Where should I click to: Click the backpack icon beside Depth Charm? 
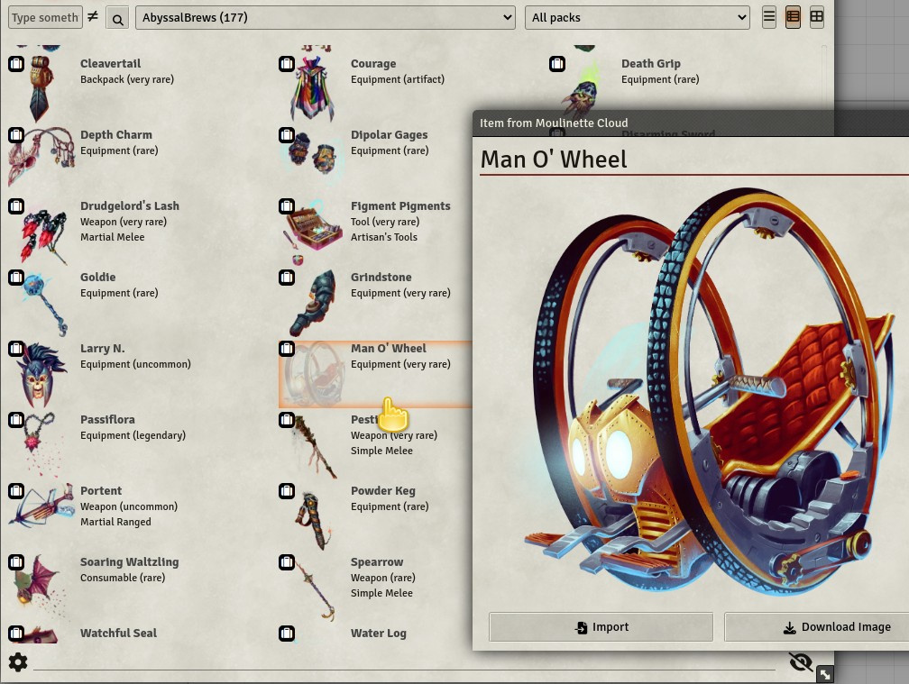[16, 135]
